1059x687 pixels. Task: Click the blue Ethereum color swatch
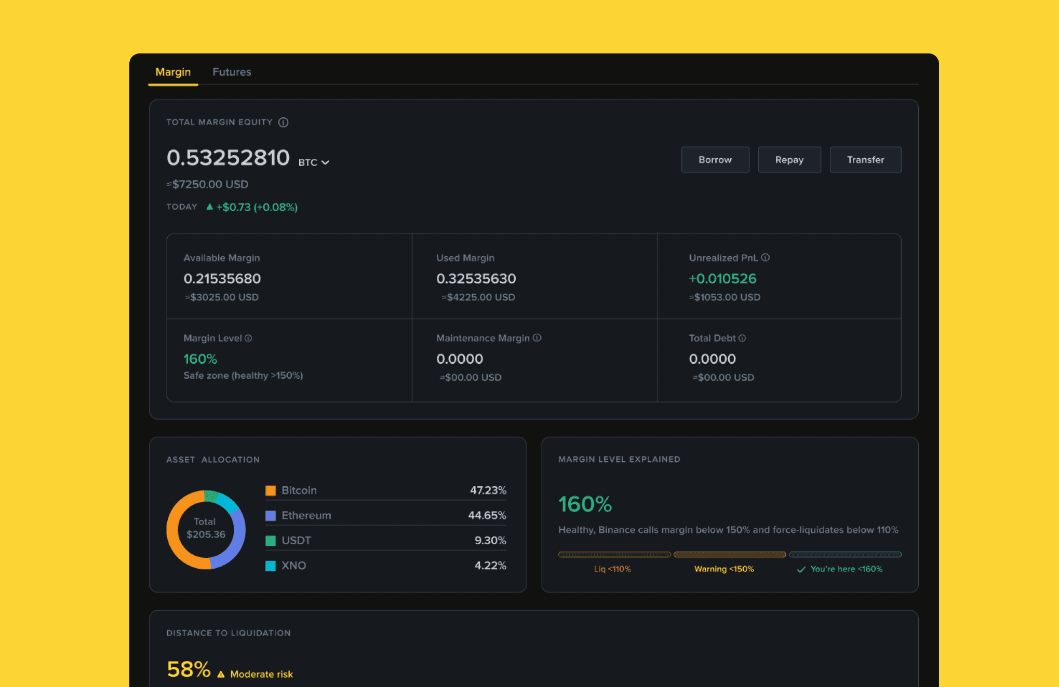click(271, 515)
